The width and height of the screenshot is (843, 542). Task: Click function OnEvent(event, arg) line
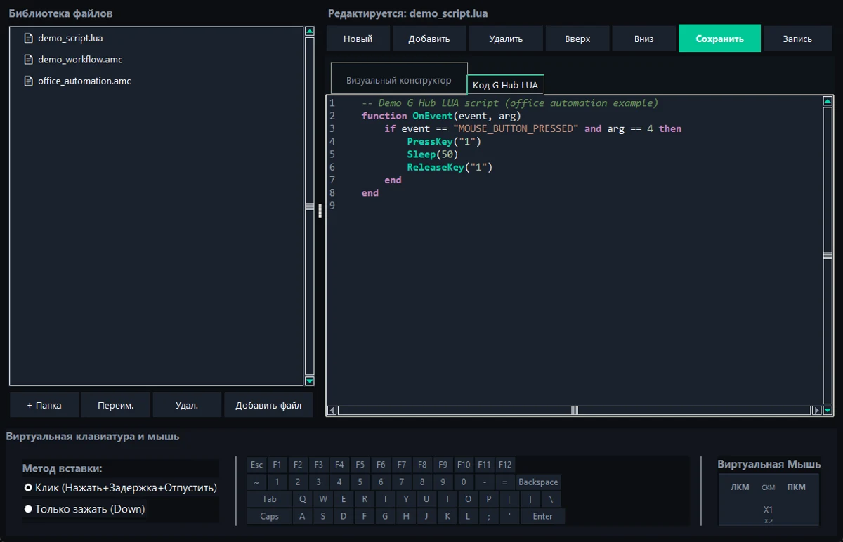pos(442,116)
